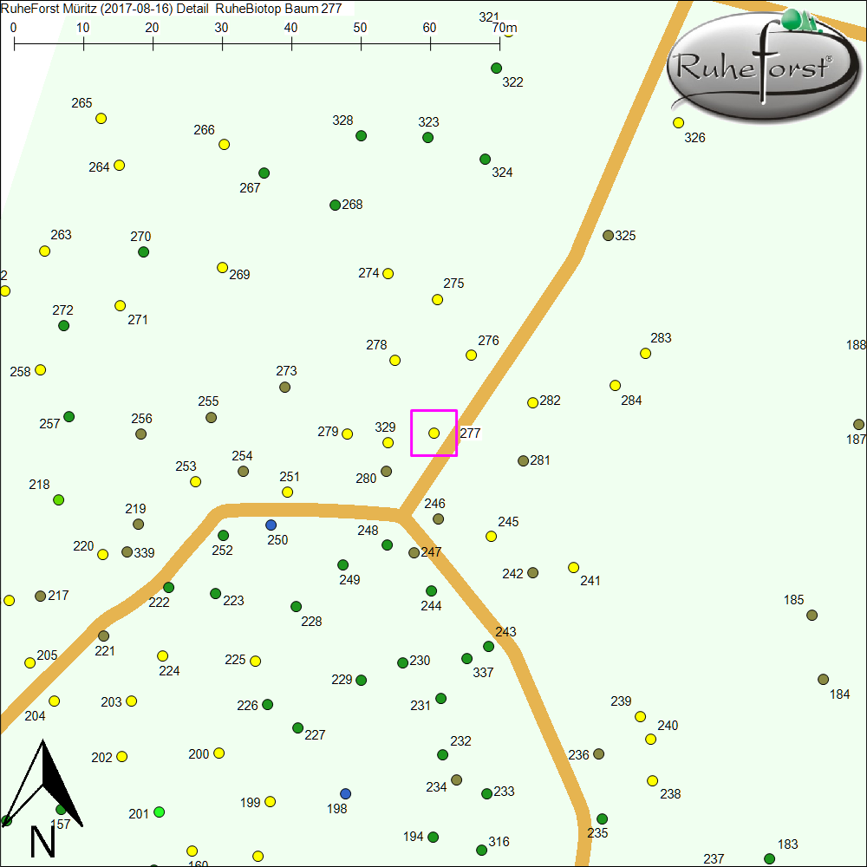Screen dimensions: 867x867
Task: Click the path junction near tree 246
Action: point(401,515)
